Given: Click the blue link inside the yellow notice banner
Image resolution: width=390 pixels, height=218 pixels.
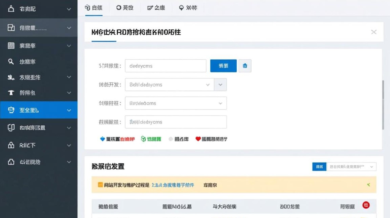Looking at the screenshot, I should point(173,185).
